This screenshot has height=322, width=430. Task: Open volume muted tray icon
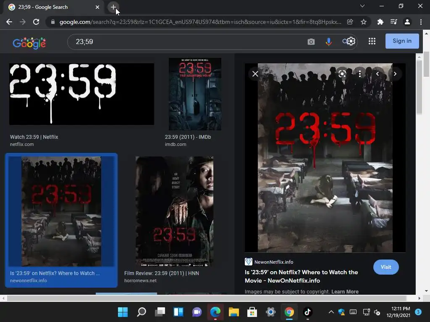378,312
